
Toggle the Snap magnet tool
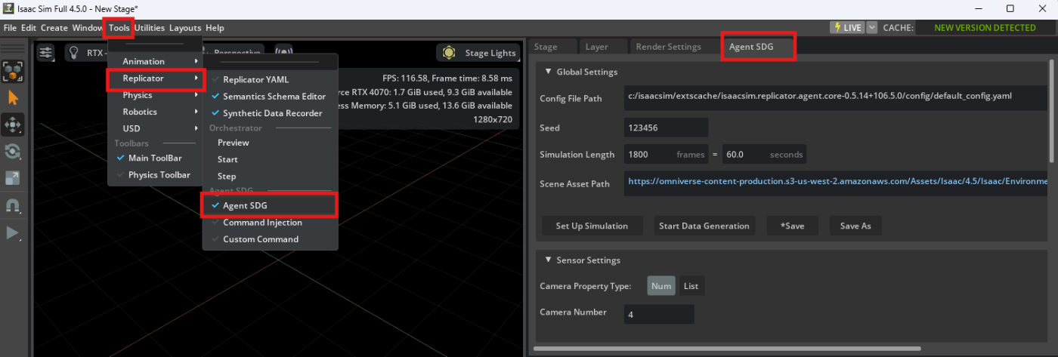pyautogui.click(x=12, y=206)
